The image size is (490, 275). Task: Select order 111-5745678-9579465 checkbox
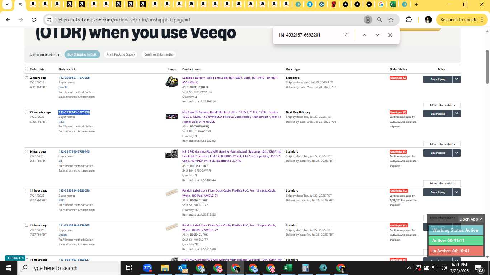[27, 225]
